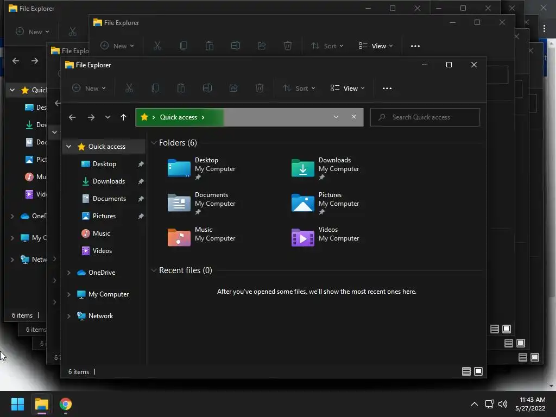This screenshot has width=556, height=417.
Task: Click the Paste icon in front window toolbar
Action: pos(181,89)
